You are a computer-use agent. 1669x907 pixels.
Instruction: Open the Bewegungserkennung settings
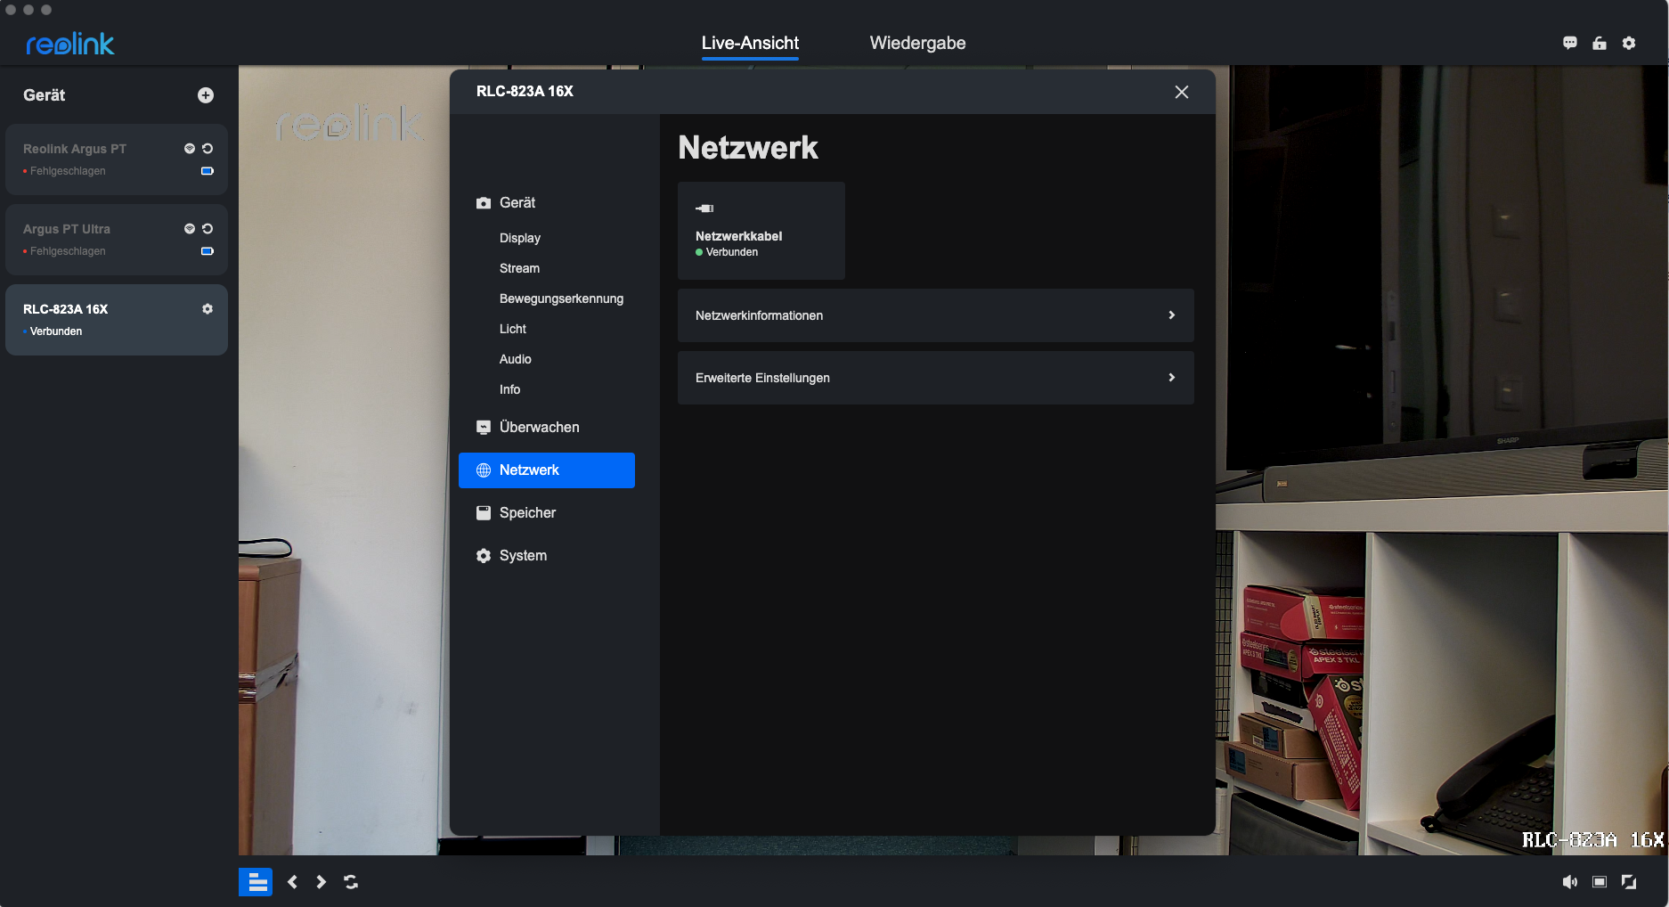coord(561,298)
